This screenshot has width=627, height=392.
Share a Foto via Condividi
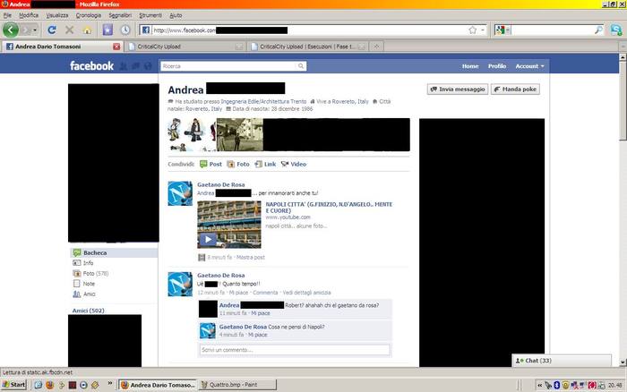tap(238, 165)
